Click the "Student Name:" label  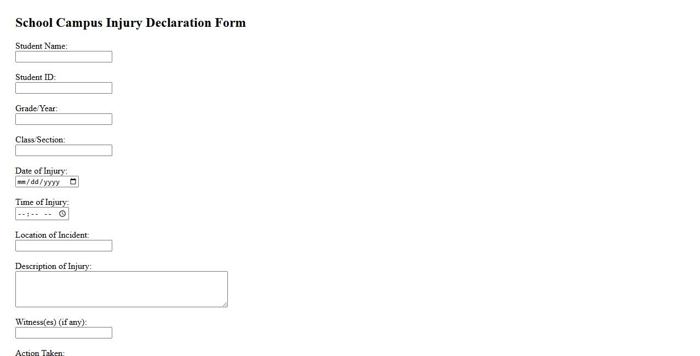click(x=41, y=46)
